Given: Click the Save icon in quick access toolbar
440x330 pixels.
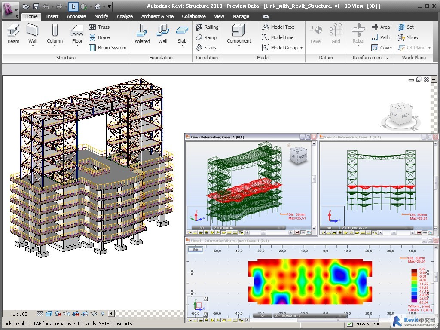Looking at the screenshot, I should (x=36, y=6).
